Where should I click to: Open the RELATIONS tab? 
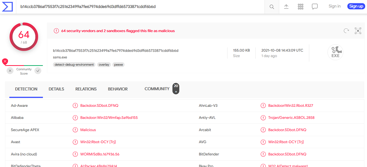tap(86, 89)
